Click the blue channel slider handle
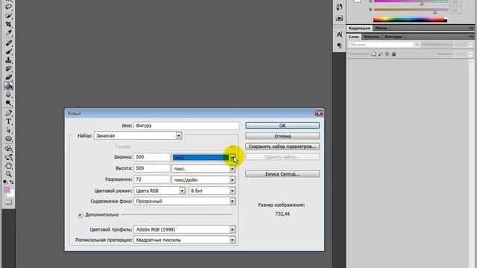 (435, 12)
